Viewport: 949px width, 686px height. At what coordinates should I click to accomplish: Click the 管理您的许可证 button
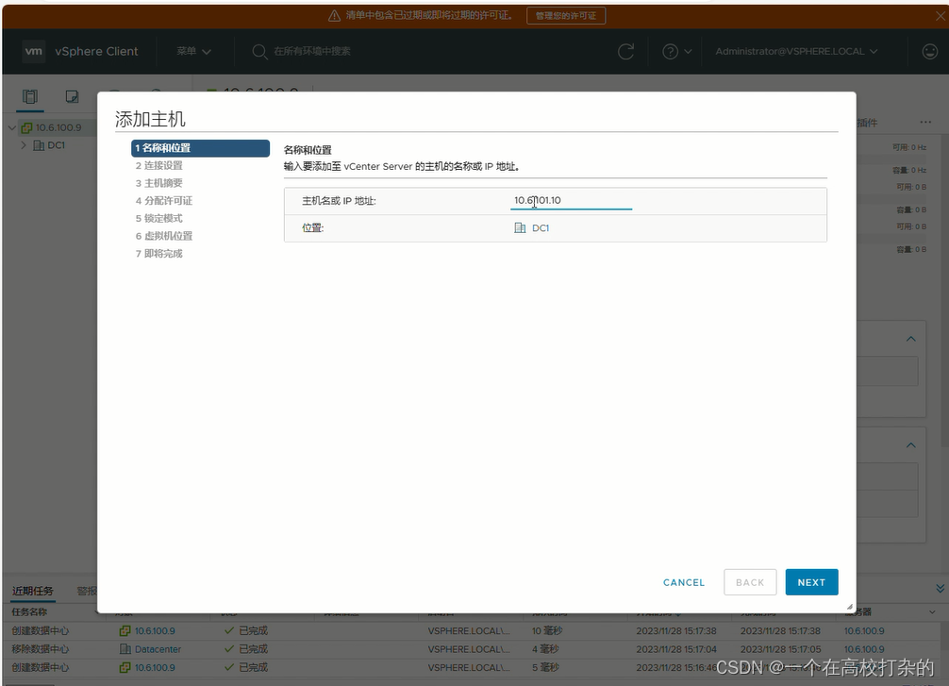pos(566,16)
